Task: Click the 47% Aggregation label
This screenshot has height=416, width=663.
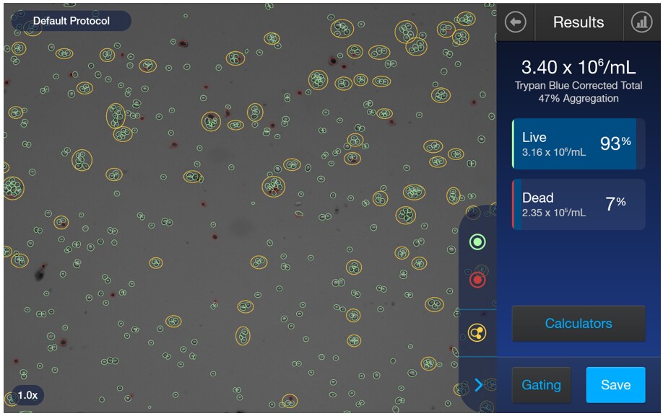Action: pos(578,99)
